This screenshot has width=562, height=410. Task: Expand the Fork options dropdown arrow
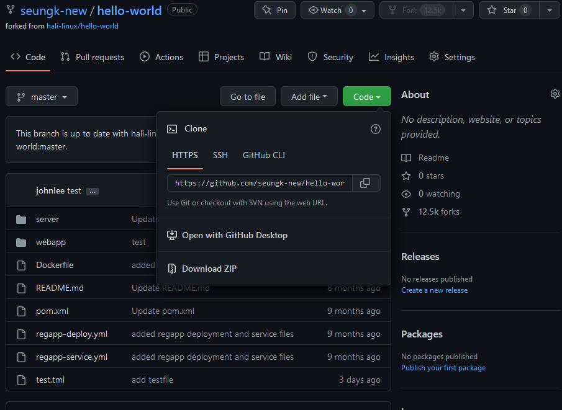pyautogui.click(x=463, y=10)
